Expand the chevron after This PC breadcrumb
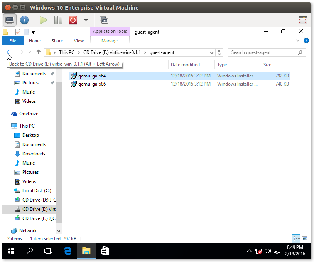This screenshot has height=262, width=314. [x=79, y=53]
